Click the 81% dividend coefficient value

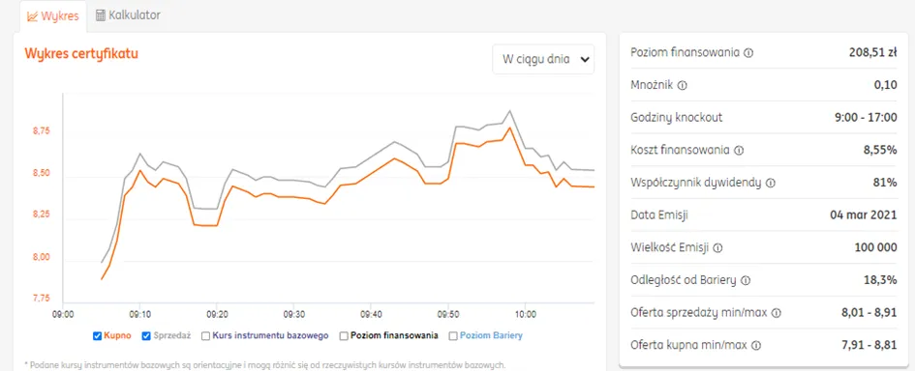[x=885, y=183]
